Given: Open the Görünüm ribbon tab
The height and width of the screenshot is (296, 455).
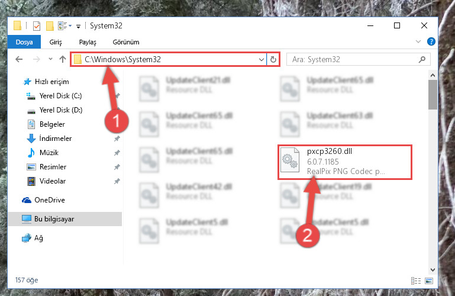Looking at the screenshot, I should point(126,42).
